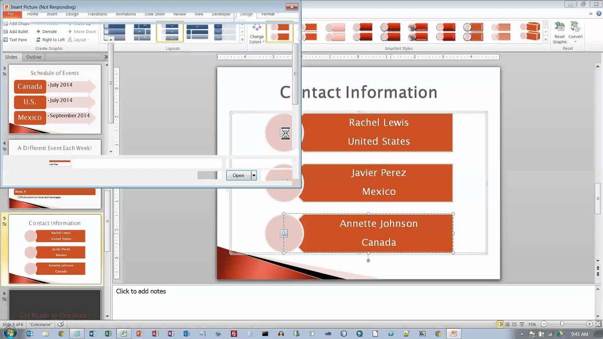
Task: Click the picture placeholder beside Annette Johnson
Action: (284, 233)
